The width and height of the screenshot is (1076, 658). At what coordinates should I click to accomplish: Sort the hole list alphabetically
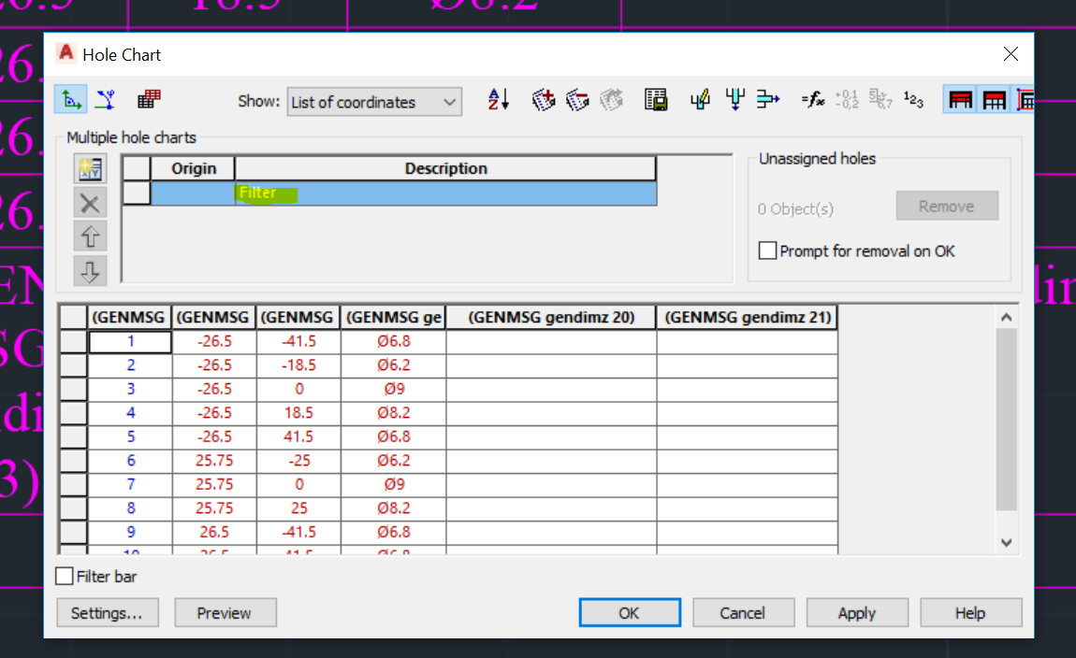point(498,98)
